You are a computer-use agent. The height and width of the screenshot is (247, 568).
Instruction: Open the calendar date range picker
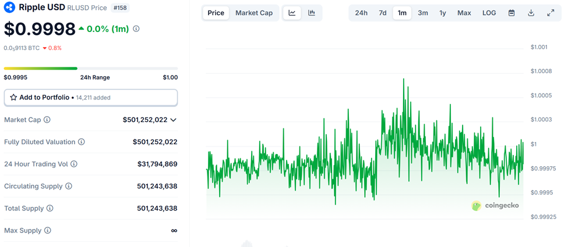pyautogui.click(x=511, y=13)
